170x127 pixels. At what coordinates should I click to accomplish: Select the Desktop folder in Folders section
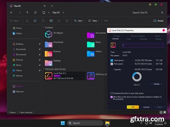[x=49, y=63]
